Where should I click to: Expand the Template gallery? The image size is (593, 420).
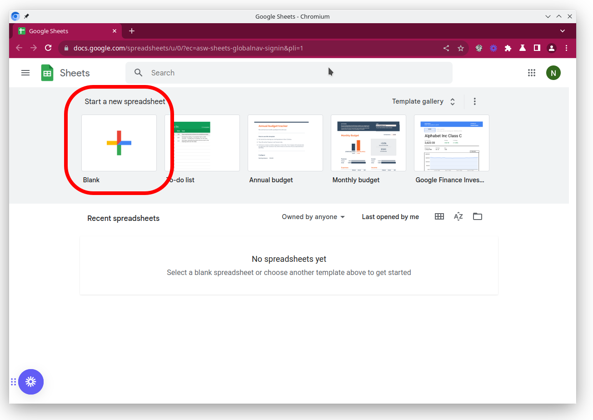coord(424,101)
